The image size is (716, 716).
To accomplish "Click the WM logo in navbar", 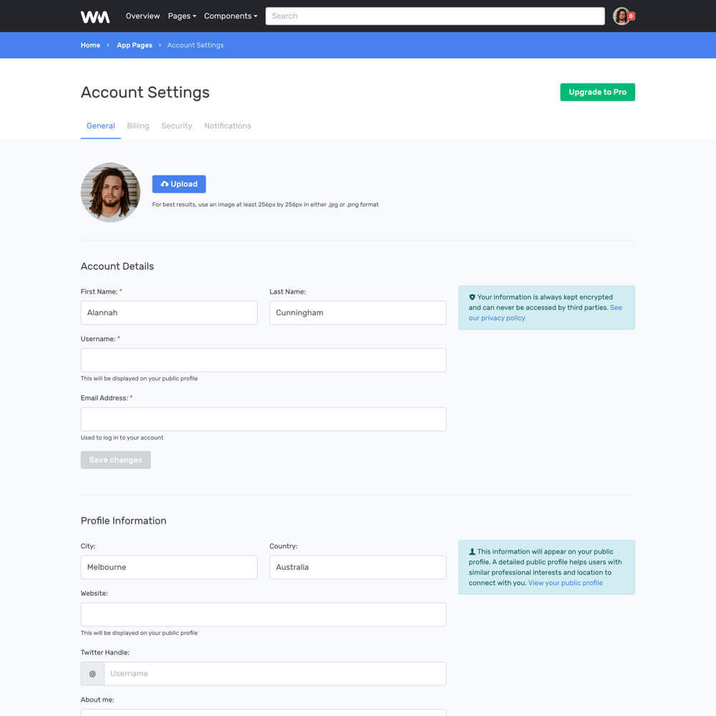I will [x=95, y=16].
